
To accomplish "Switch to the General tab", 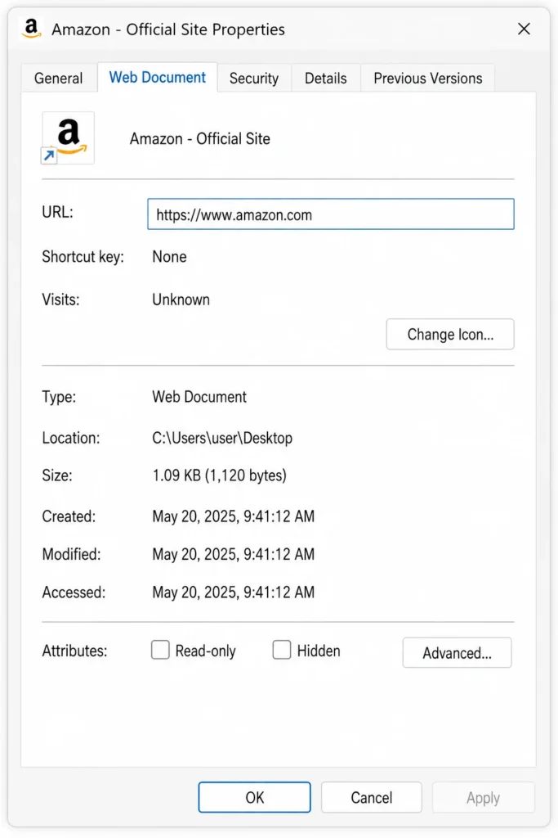I will coord(58,78).
